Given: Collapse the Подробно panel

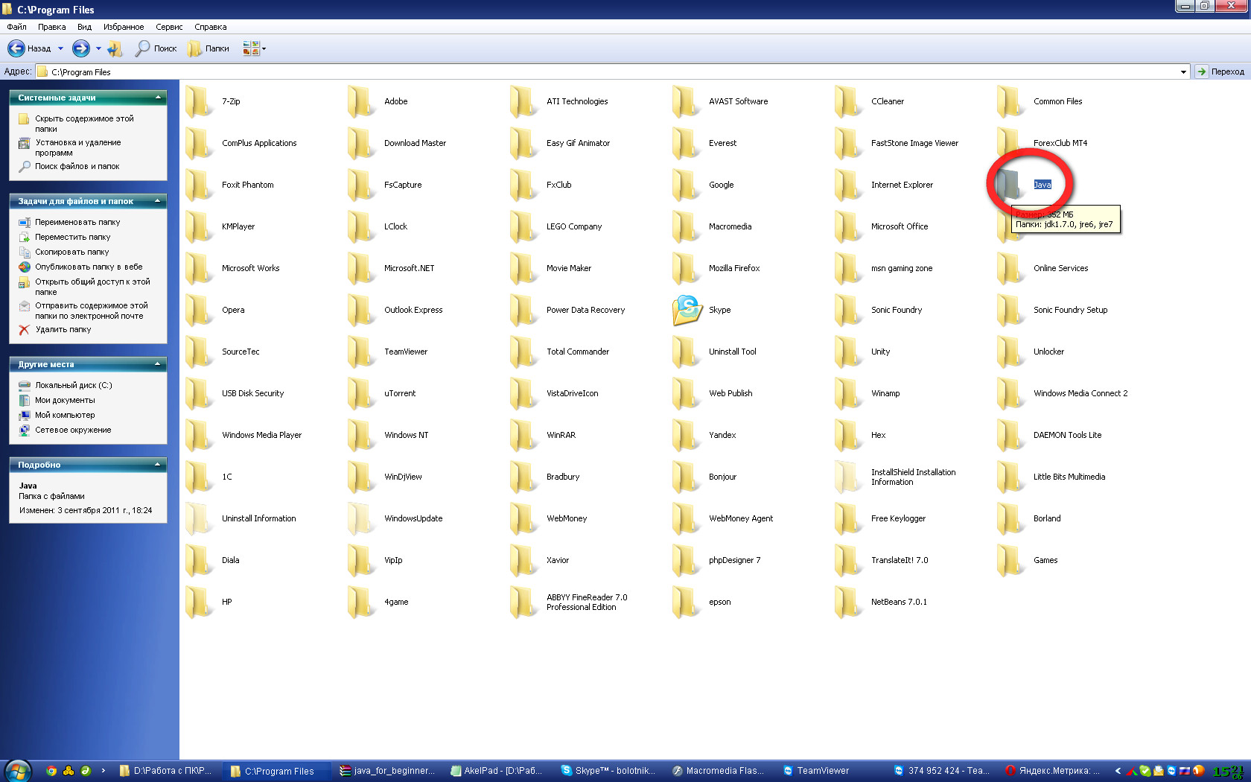Looking at the screenshot, I should click(158, 465).
